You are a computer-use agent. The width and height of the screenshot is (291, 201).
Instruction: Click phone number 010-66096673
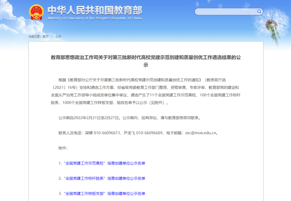pos(107,133)
